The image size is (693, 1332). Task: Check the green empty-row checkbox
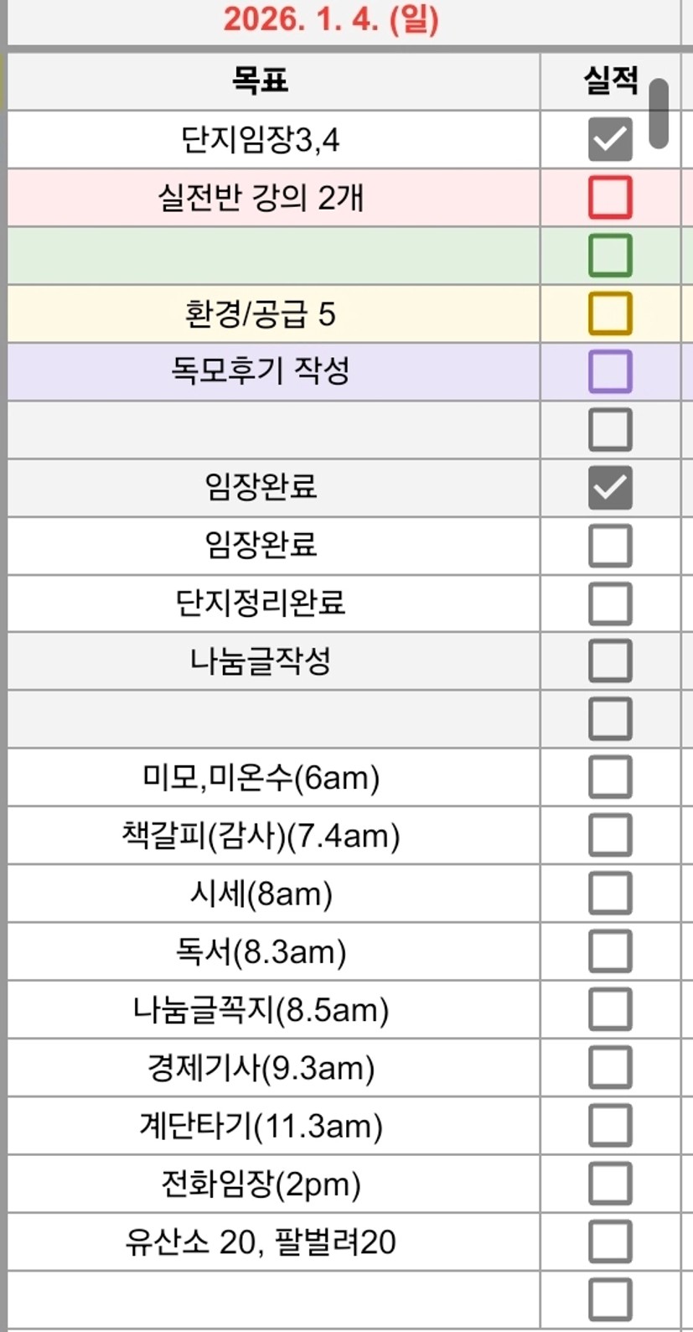click(609, 256)
